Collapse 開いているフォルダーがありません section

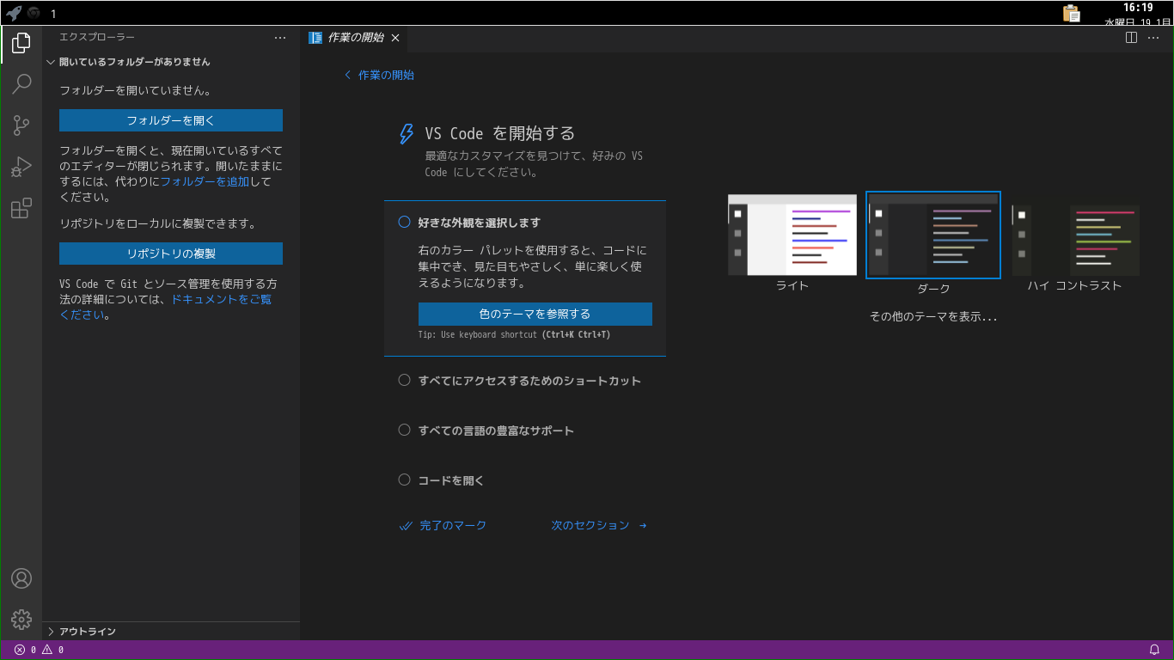[x=171, y=62]
